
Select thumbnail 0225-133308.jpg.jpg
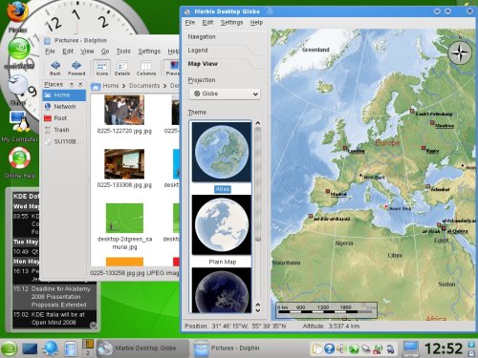124,164
